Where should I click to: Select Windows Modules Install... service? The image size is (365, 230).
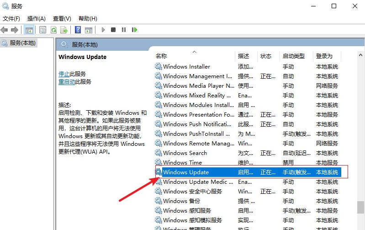[x=248, y=105]
